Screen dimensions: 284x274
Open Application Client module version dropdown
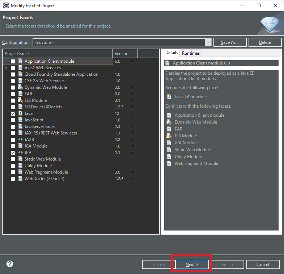click(132, 61)
